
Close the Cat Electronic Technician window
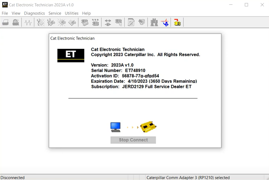[262, 5]
